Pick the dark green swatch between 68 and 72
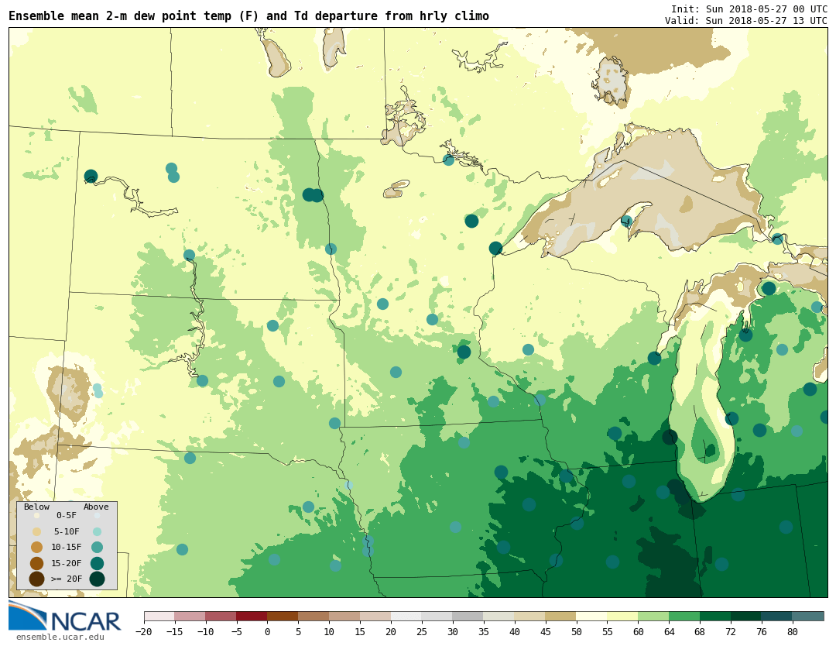The width and height of the screenshot is (836, 646). click(x=715, y=617)
